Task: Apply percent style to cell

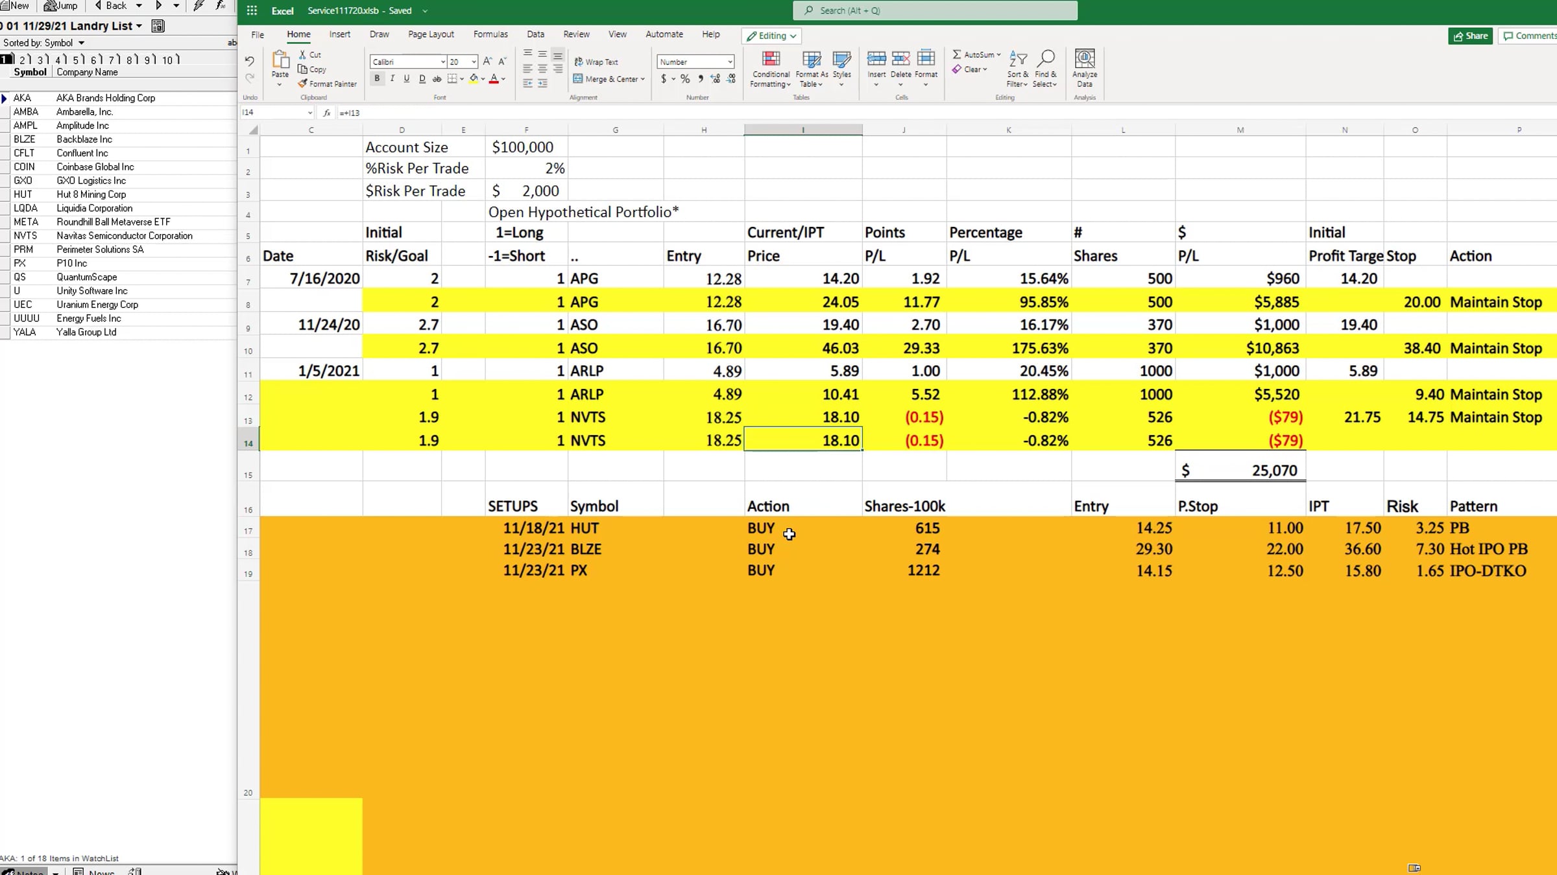Action: click(x=685, y=79)
